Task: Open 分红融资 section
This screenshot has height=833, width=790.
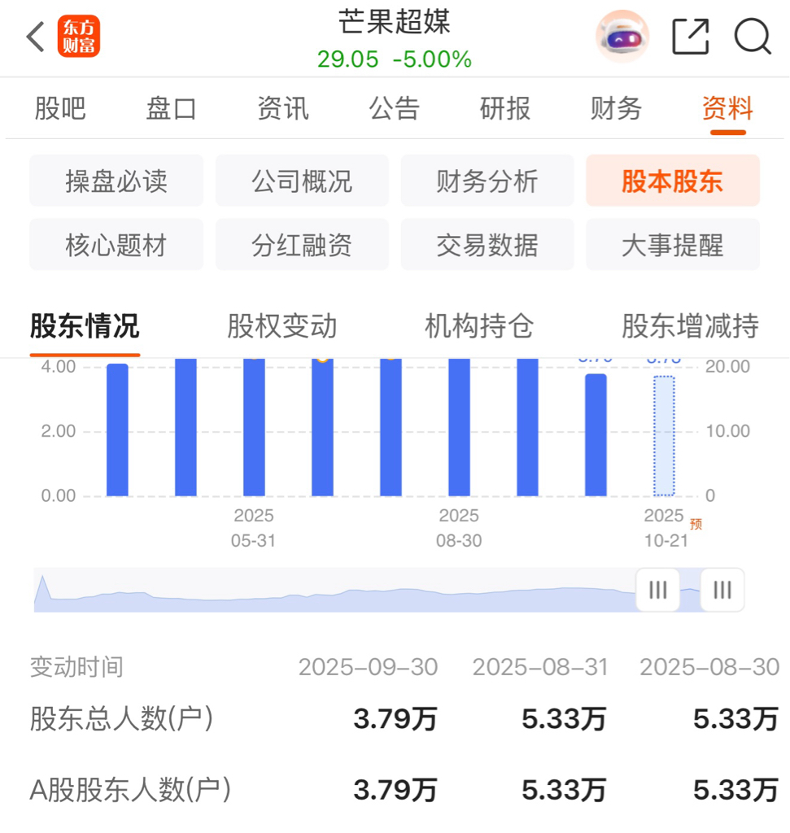Action: [x=302, y=244]
